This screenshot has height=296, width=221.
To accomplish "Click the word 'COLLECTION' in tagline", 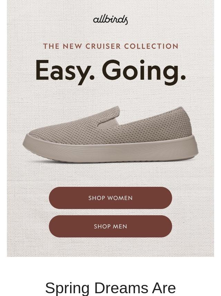I will (x=151, y=46).
